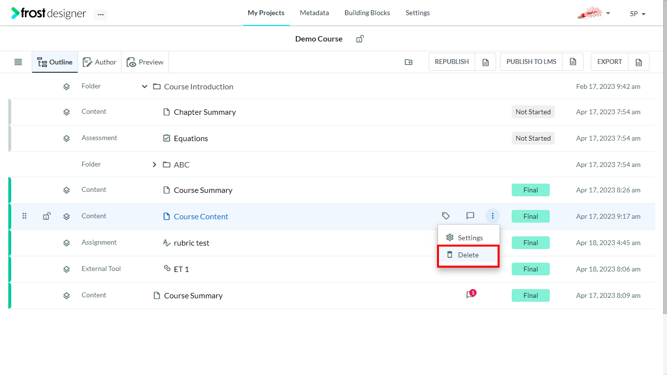The height and width of the screenshot is (375, 667).
Task: Click the Not Started status of Chapter Summary
Action: (x=533, y=112)
